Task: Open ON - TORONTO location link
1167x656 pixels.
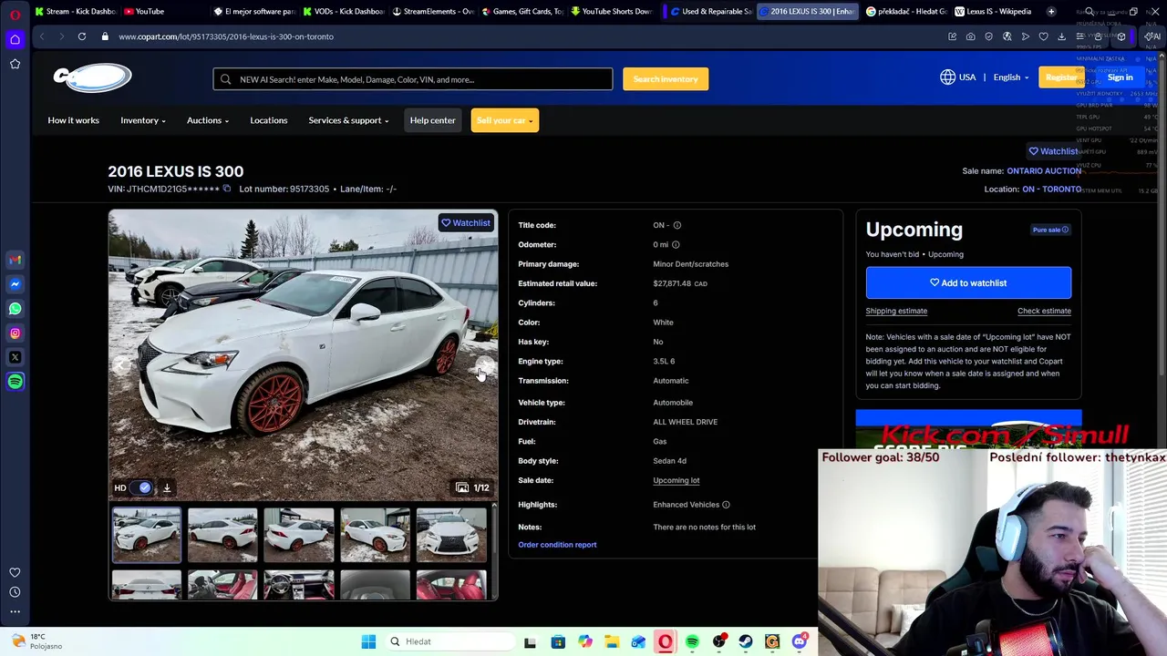Action: click(x=1051, y=189)
